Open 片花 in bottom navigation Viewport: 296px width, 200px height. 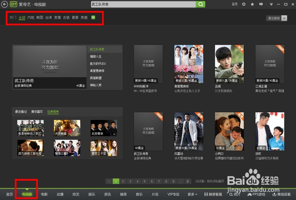tap(155, 194)
